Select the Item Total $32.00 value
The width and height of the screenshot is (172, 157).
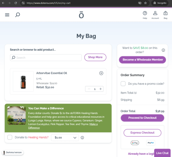click(x=160, y=93)
